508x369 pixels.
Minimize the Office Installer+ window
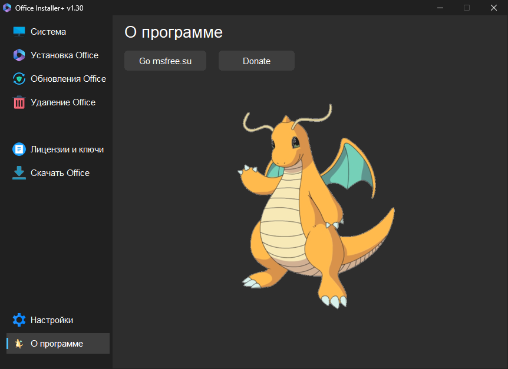click(x=440, y=8)
